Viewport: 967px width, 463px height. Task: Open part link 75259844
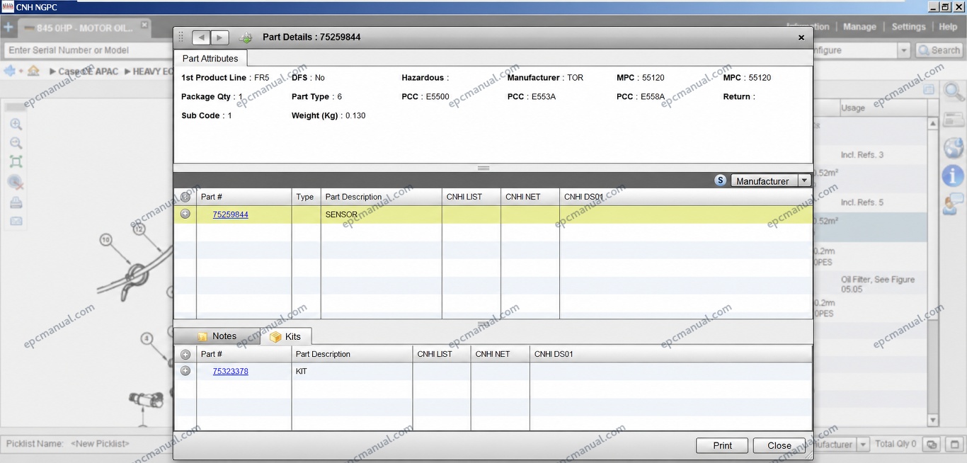point(230,215)
